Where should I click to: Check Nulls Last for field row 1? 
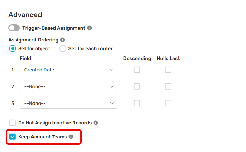point(168,70)
